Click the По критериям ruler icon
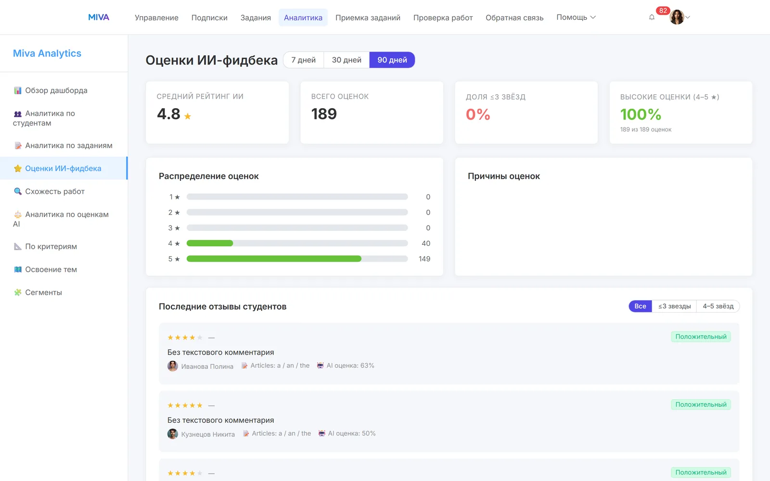The image size is (770, 481). pyautogui.click(x=18, y=246)
